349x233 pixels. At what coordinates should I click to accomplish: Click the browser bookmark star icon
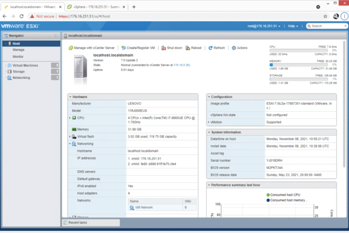tap(325, 16)
